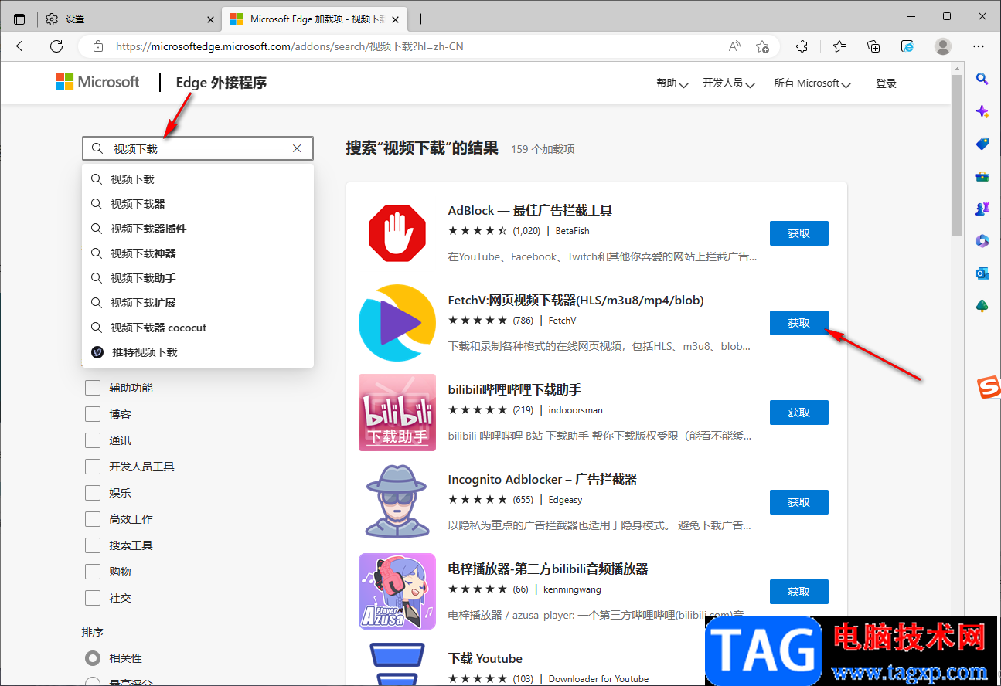View site information lock icon
This screenshot has width=1001, height=686.
[97, 46]
